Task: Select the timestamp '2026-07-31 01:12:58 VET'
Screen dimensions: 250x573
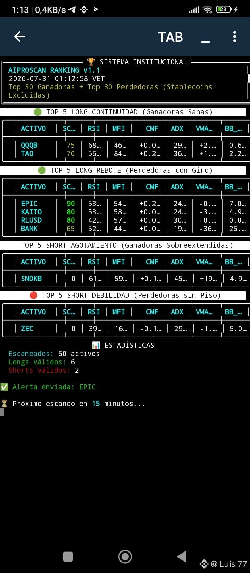Action: click(57, 78)
